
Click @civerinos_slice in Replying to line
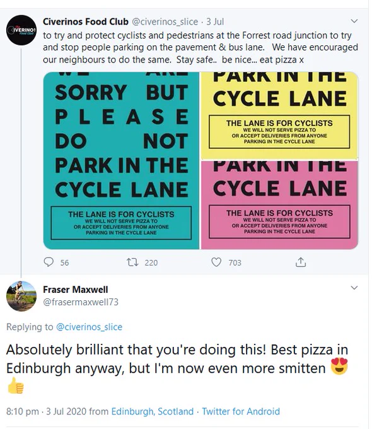89,327
